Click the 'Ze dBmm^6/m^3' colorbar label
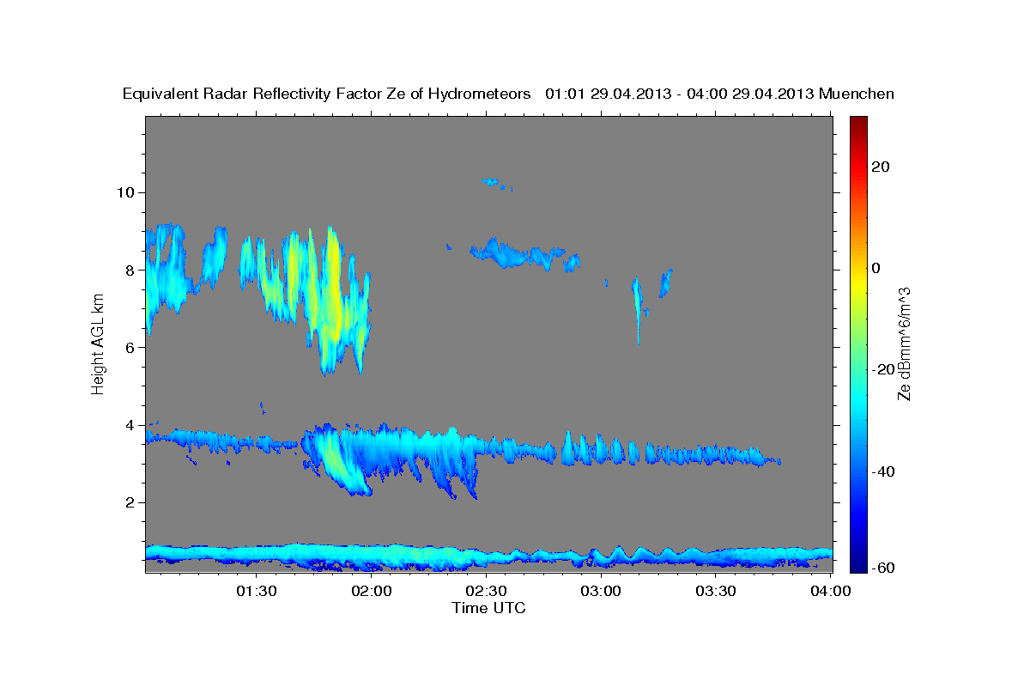 point(903,344)
